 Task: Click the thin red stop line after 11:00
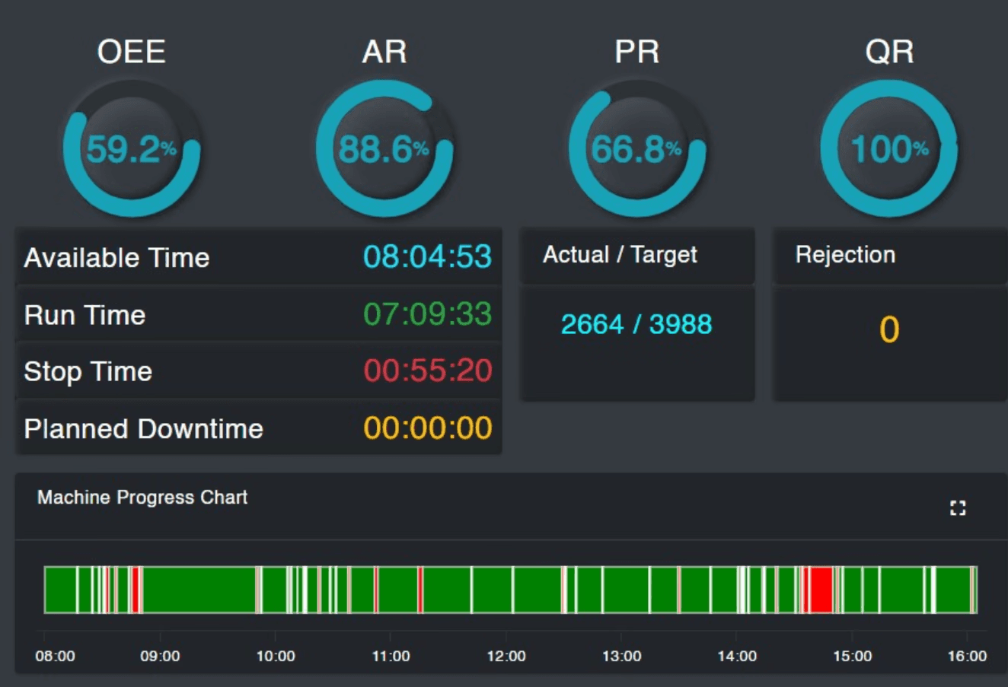tap(420, 590)
